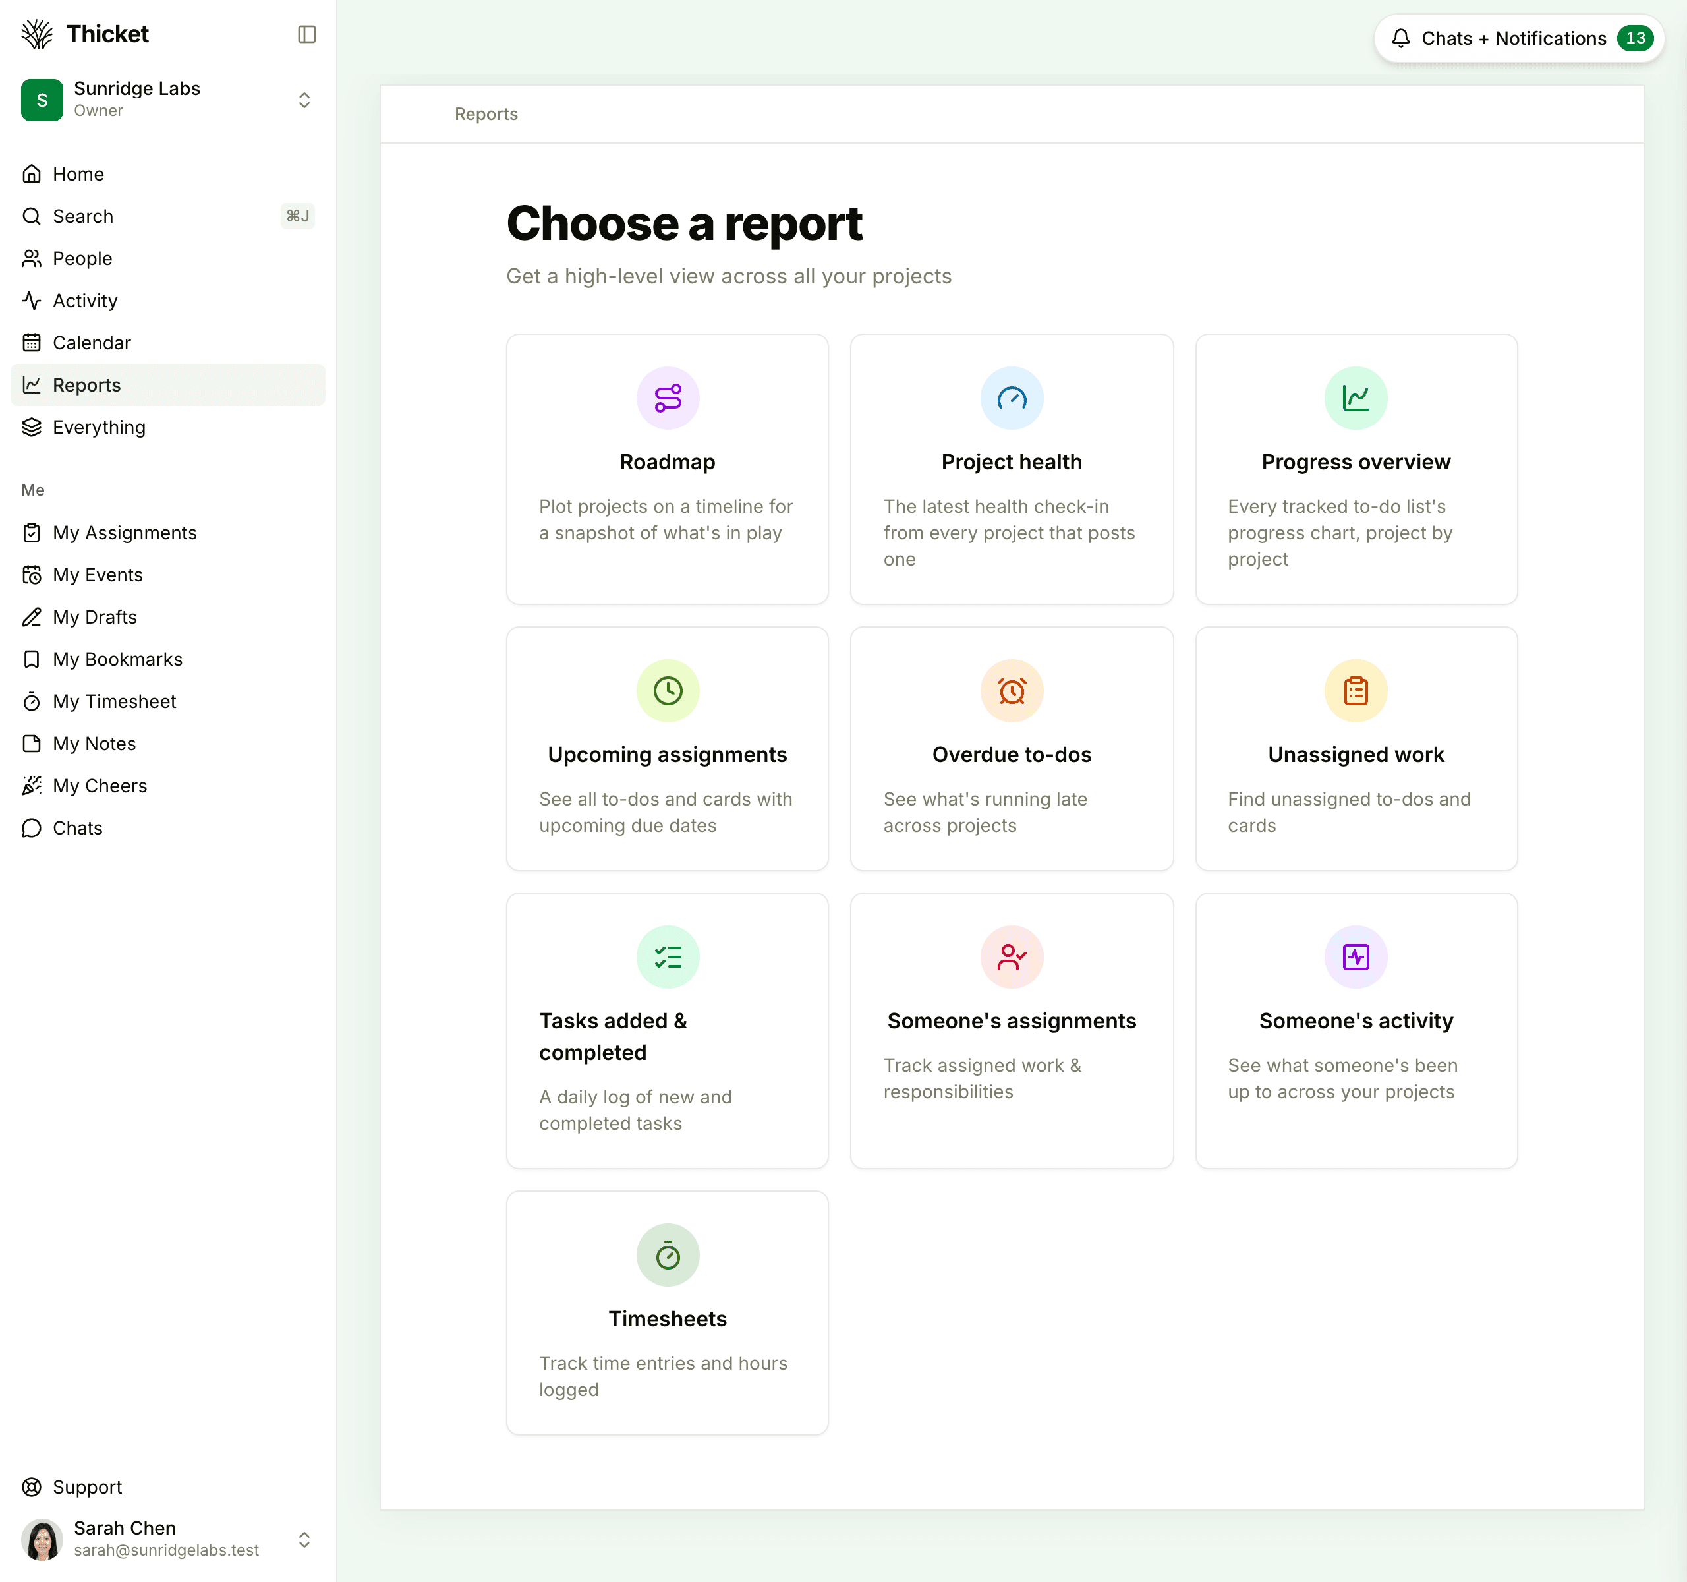The image size is (1687, 1582).
Task: Click the sarah@sunridgelabs.test email text
Action: click(x=166, y=1550)
